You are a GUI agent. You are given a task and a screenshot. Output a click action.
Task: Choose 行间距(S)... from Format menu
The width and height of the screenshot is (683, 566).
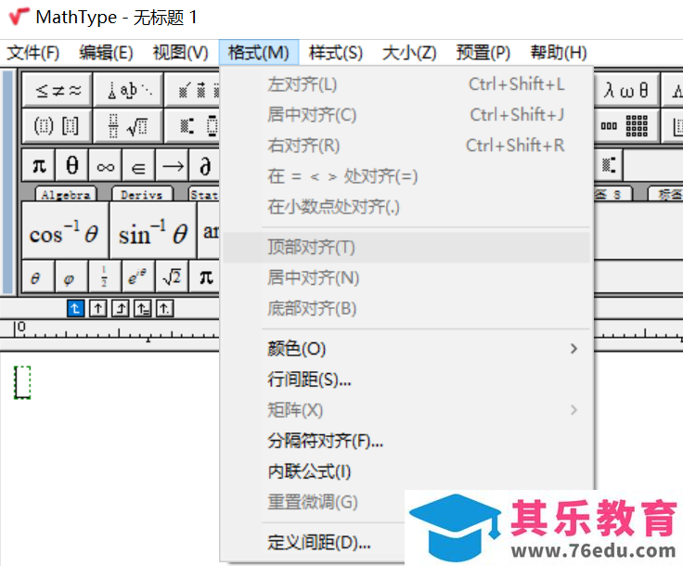click(x=406, y=379)
